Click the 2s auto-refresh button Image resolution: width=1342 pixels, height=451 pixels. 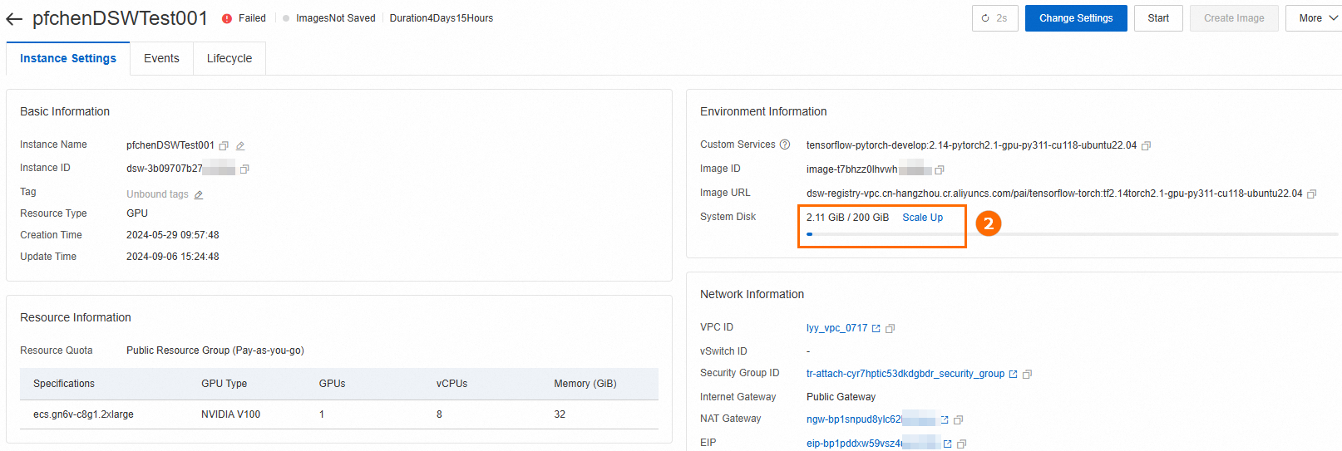pos(994,18)
